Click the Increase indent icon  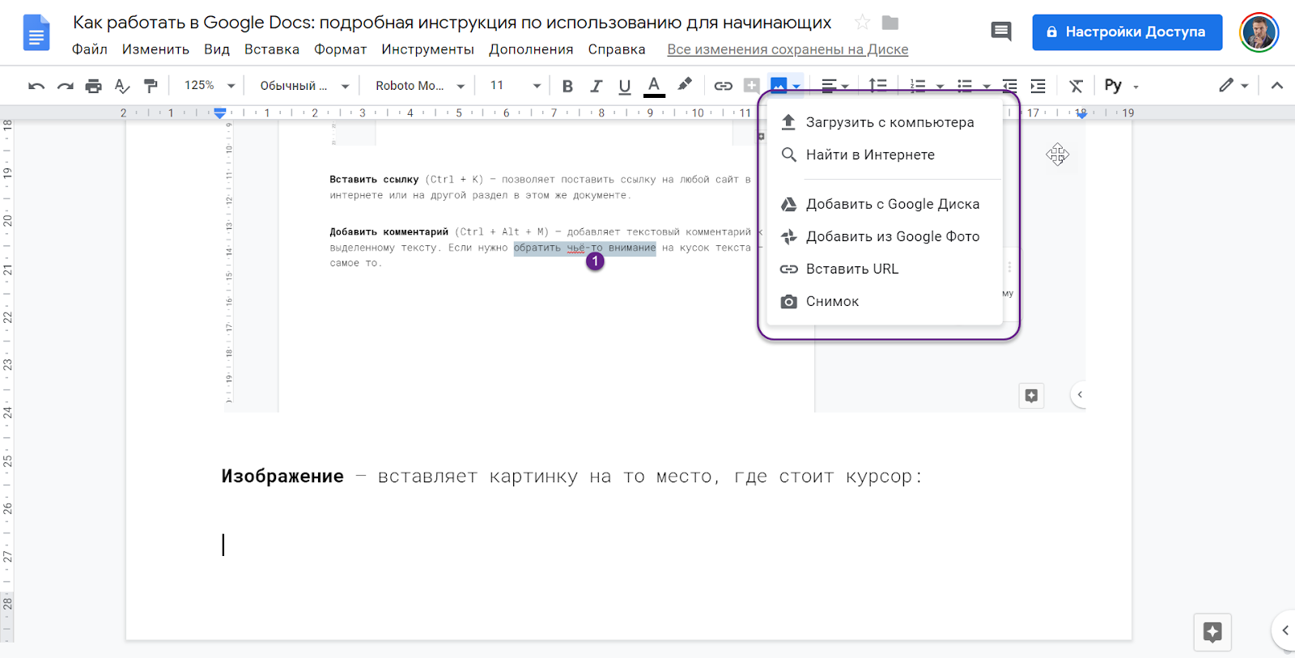[x=1038, y=86]
